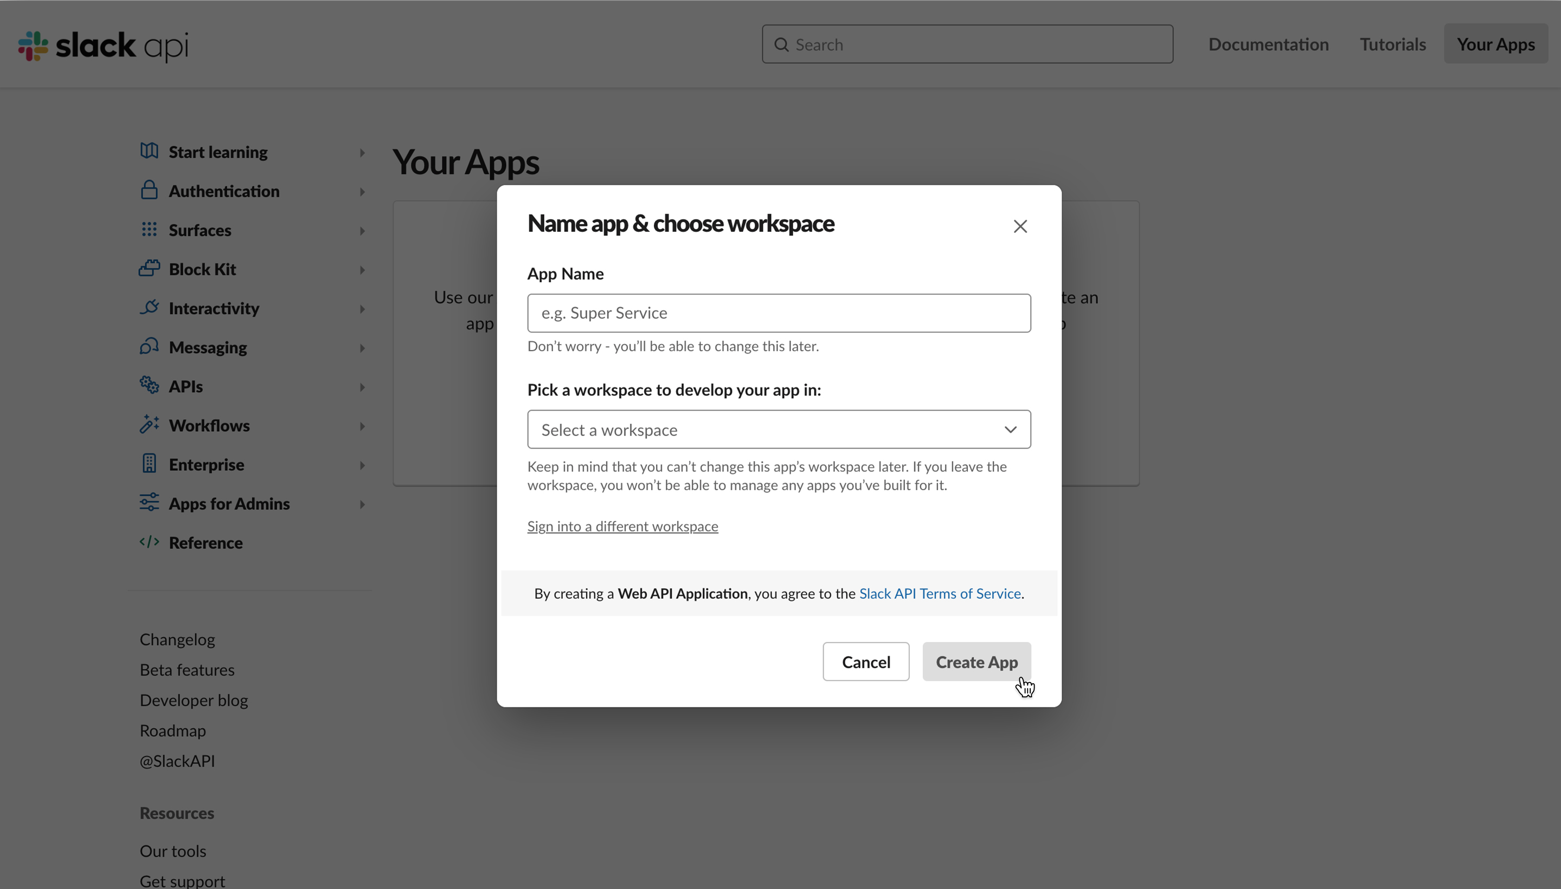Screen dimensions: 1561x889
Task: Click the Authentication lock icon
Action: tap(149, 191)
